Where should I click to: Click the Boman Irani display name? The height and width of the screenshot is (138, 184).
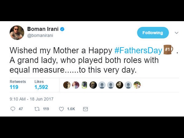pos(45,29)
